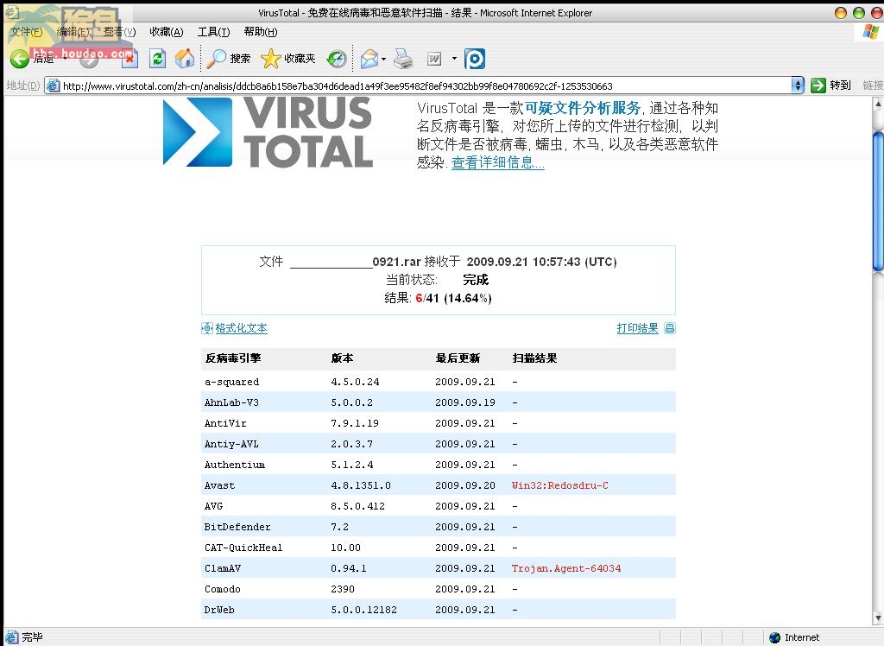Click the 反病毒引擎 column header

(233, 358)
